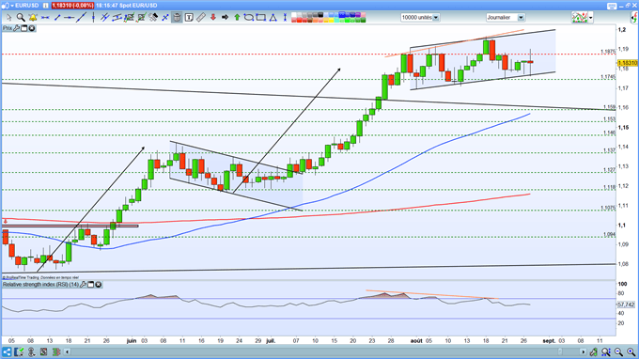Add a text annotation with T tool

[189, 18]
